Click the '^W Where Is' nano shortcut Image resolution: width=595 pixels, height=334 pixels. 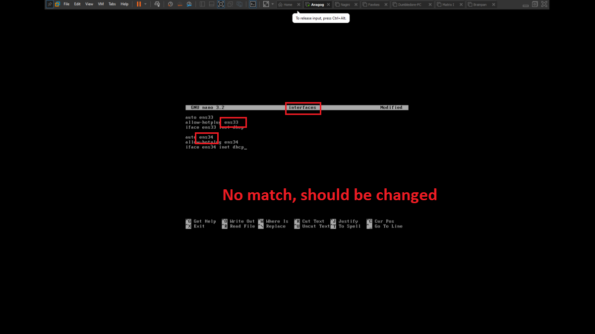(273, 222)
